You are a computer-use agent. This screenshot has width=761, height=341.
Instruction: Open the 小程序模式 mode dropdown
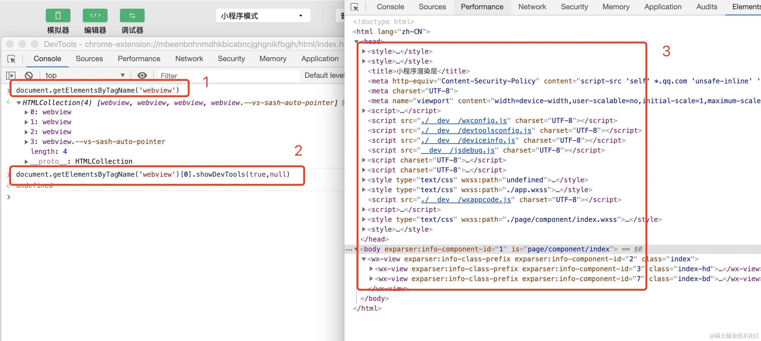(x=263, y=16)
